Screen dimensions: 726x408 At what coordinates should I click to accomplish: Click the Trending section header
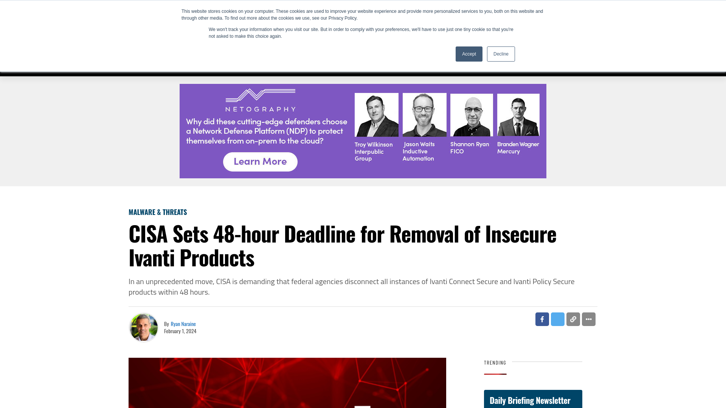coord(495,362)
